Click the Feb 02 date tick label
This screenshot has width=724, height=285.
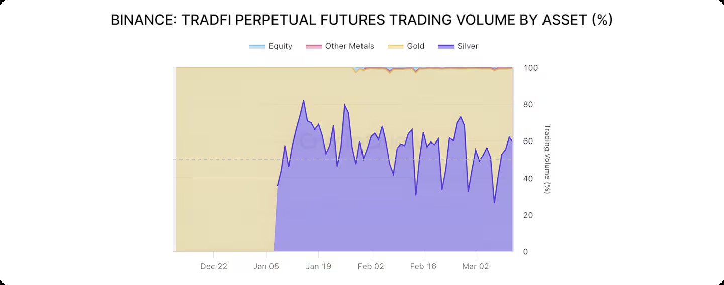tap(371, 266)
